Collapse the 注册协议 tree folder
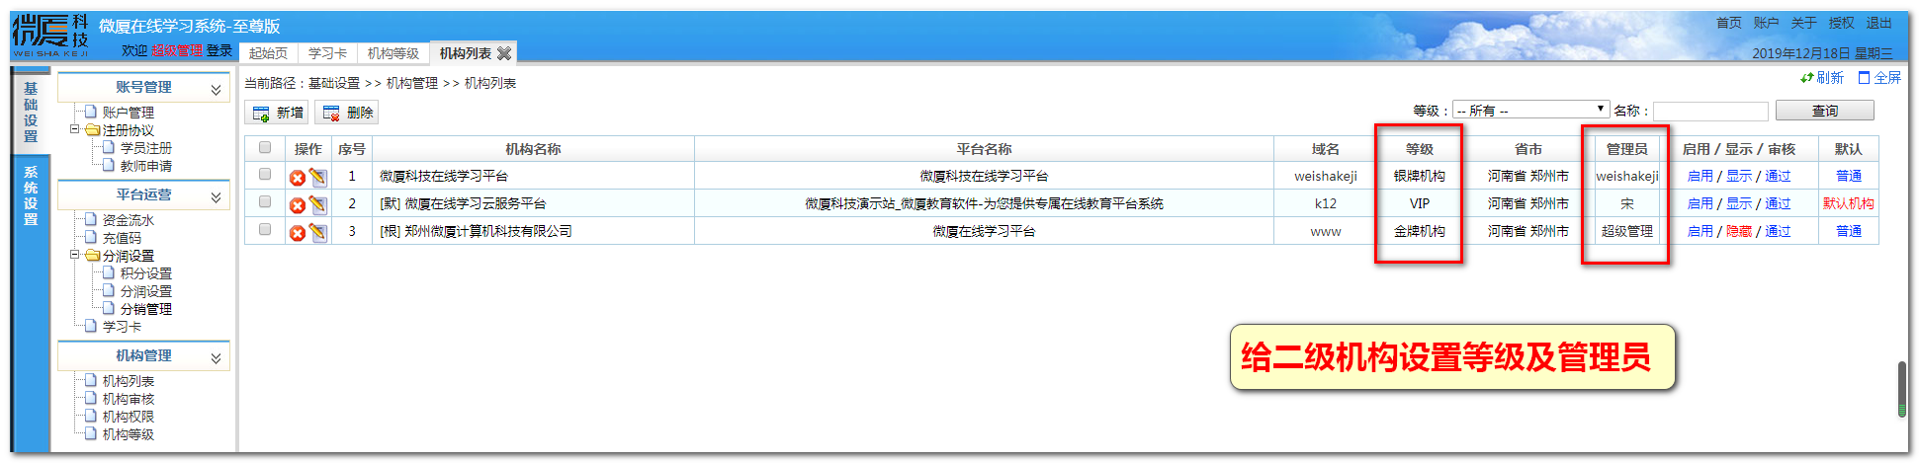 (75, 129)
